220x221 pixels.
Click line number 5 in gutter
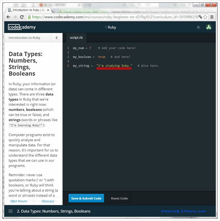pyautogui.click(x=68, y=66)
